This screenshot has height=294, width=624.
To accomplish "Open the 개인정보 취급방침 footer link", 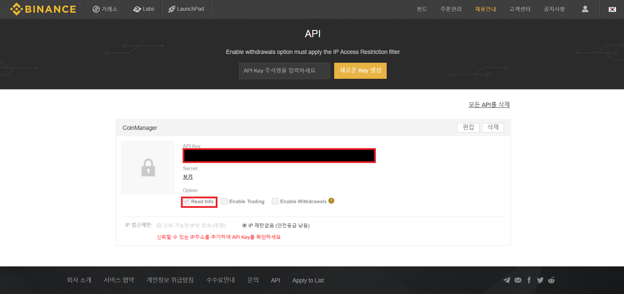I will pos(170,280).
